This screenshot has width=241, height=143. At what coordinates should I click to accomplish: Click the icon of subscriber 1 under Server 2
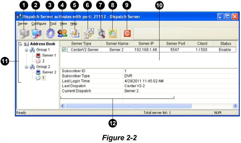[38, 78]
